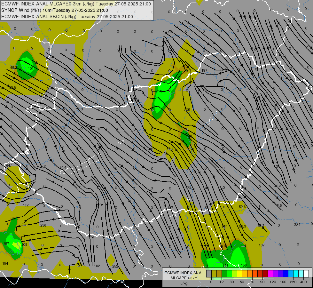The image size is (313, 288).
Task: Click the 40.3 value on the map
Action: tap(278, 186)
